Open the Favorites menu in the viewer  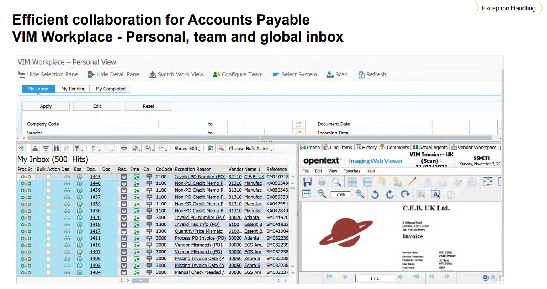point(352,171)
